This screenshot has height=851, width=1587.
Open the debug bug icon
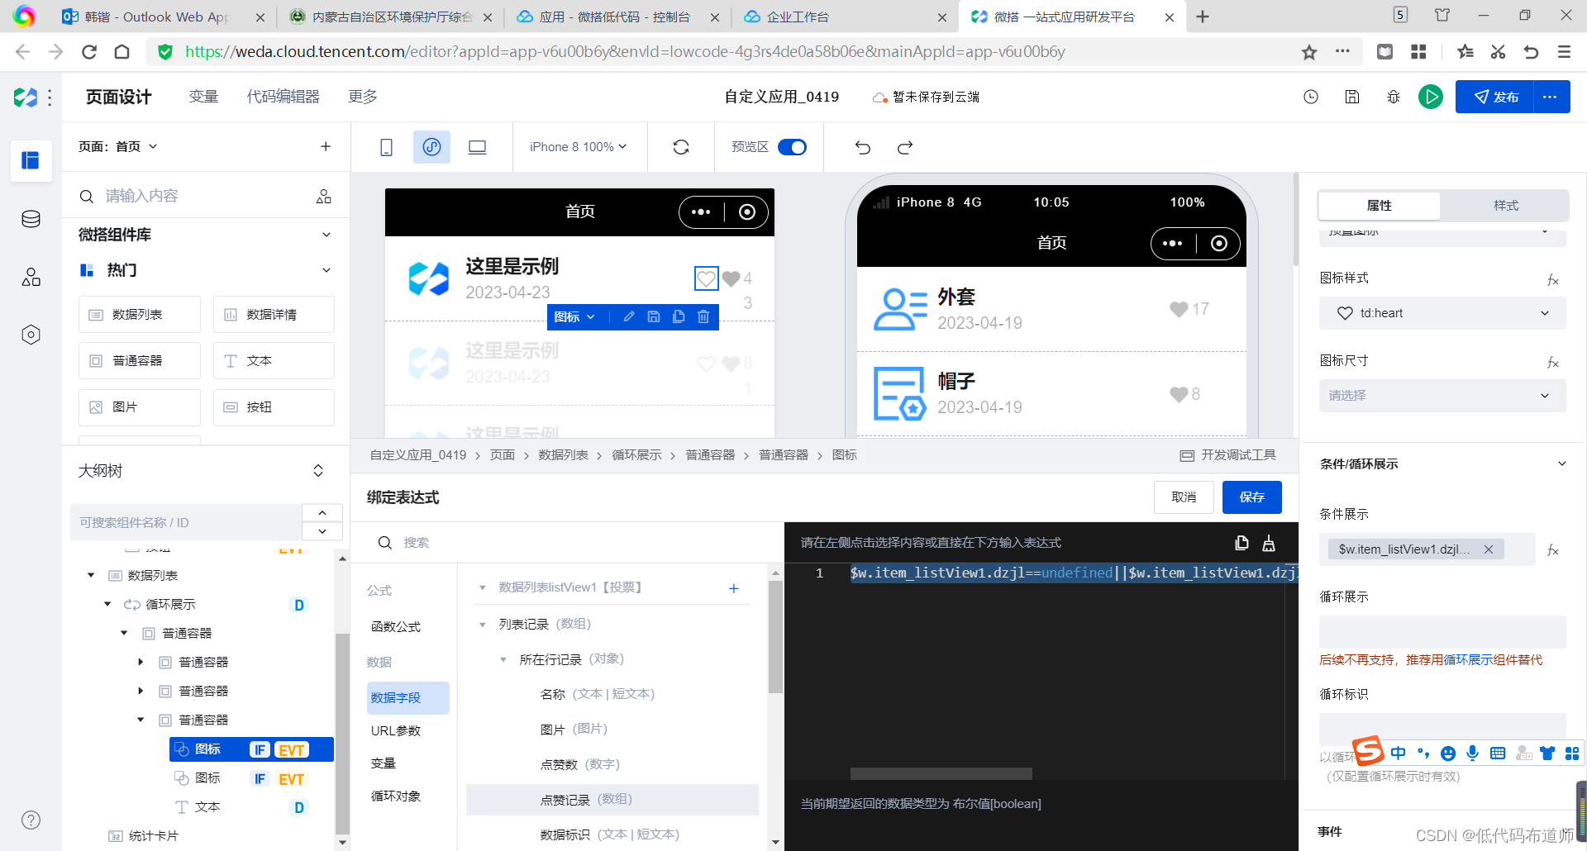click(x=1394, y=97)
